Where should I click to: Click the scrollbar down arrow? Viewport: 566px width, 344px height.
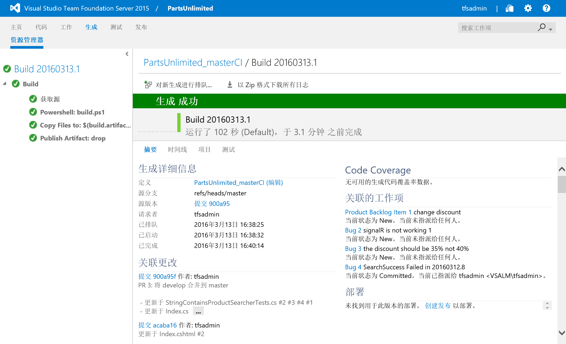click(x=562, y=333)
